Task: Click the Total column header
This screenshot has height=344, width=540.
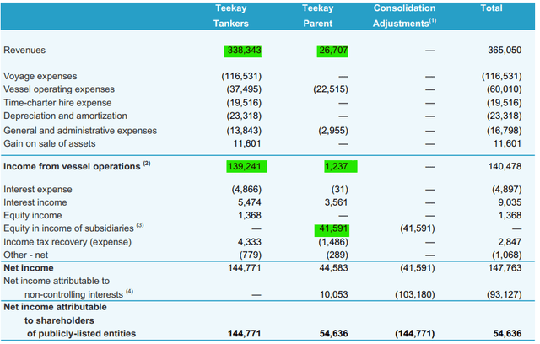Action: pyautogui.click(x=491, y=8)
